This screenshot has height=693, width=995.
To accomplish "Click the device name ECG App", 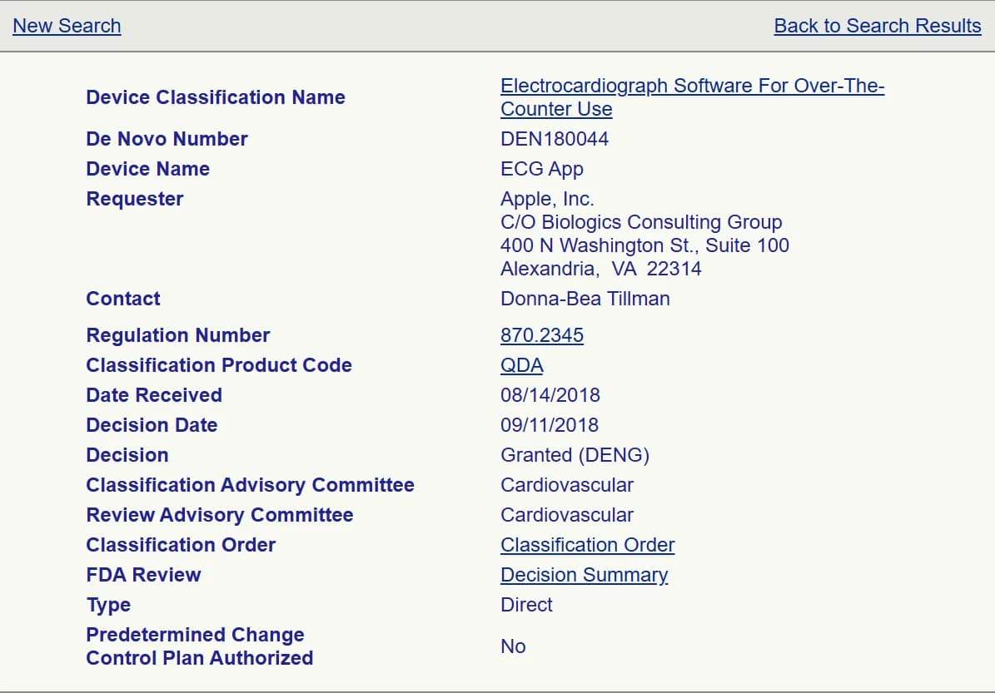I will click(x=542, y=169).
